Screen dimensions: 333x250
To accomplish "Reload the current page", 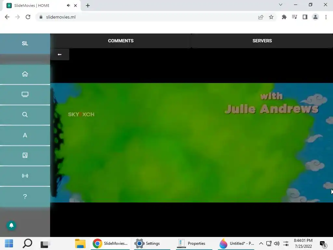I will (x=28, y=17).
